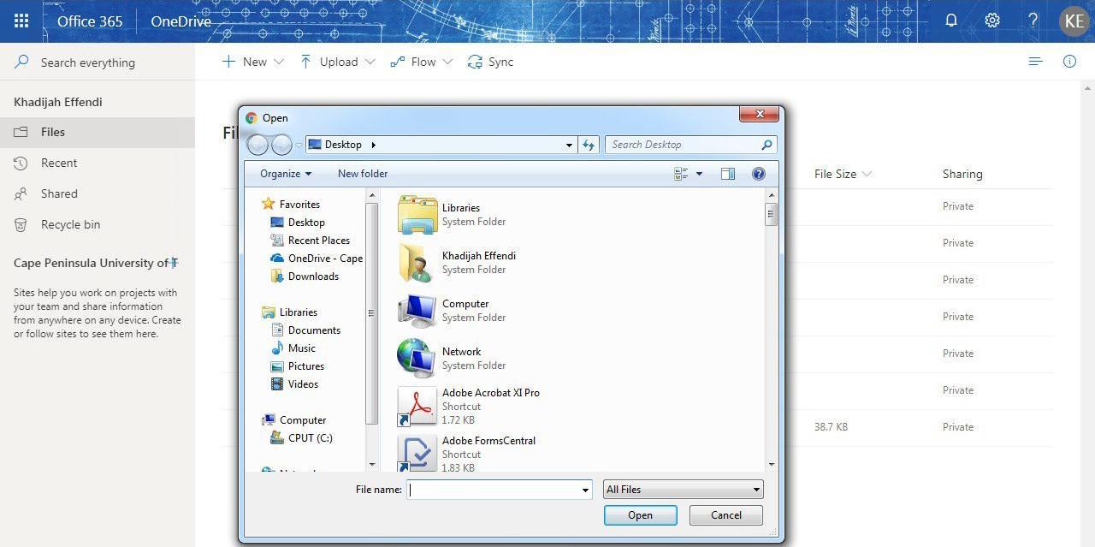Open the help question mark in header

pyautogui.click(x=1033, y=21)
